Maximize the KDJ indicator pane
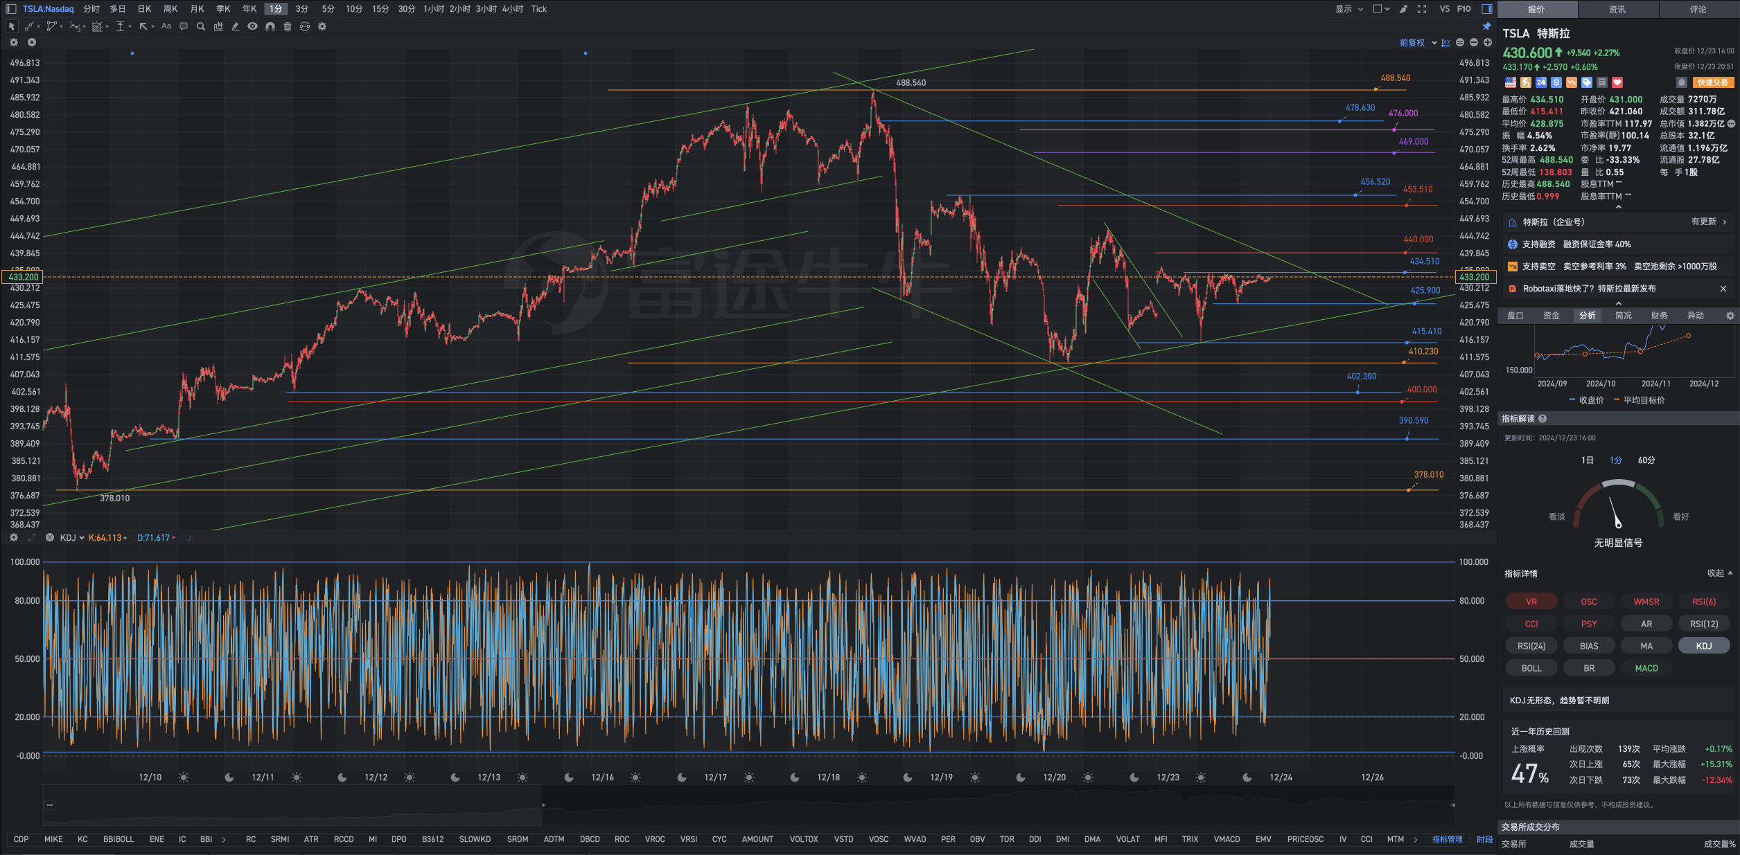This screenshot has width=1740, height=855. pos(31,537)
